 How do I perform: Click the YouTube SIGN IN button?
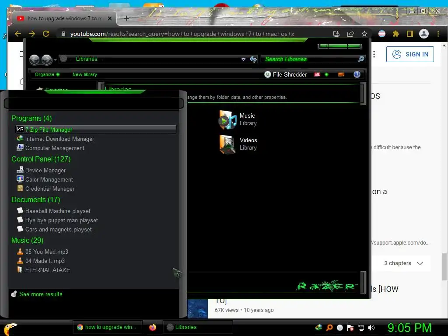pyautogui.click(x=410, y=54)
